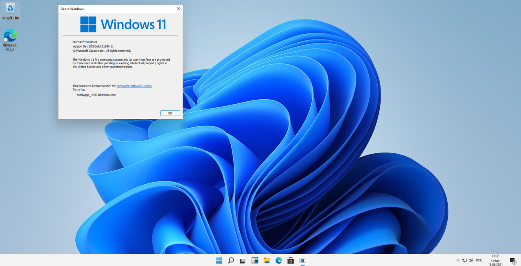The height and width of the screenshot is (266, 521).
Task: Open the network status tray icon
Action: click(464, 260)
